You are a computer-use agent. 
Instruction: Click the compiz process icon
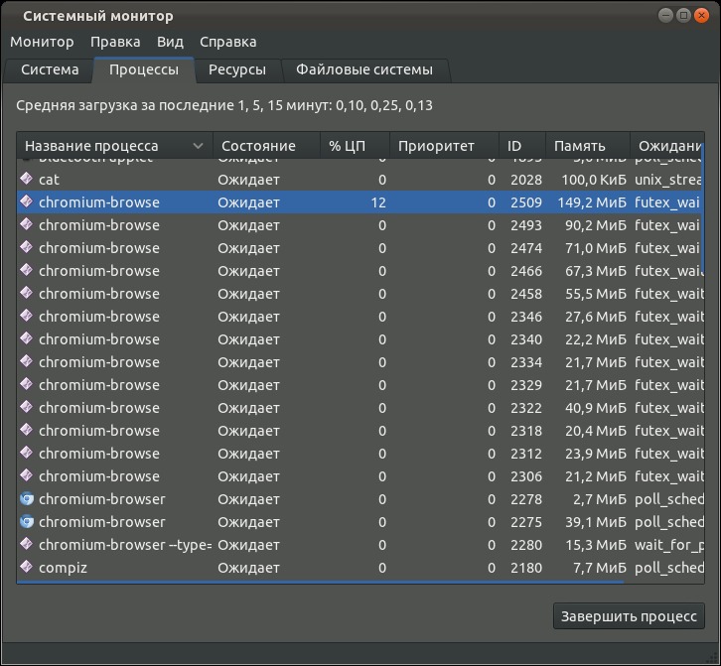coord(27,568)
